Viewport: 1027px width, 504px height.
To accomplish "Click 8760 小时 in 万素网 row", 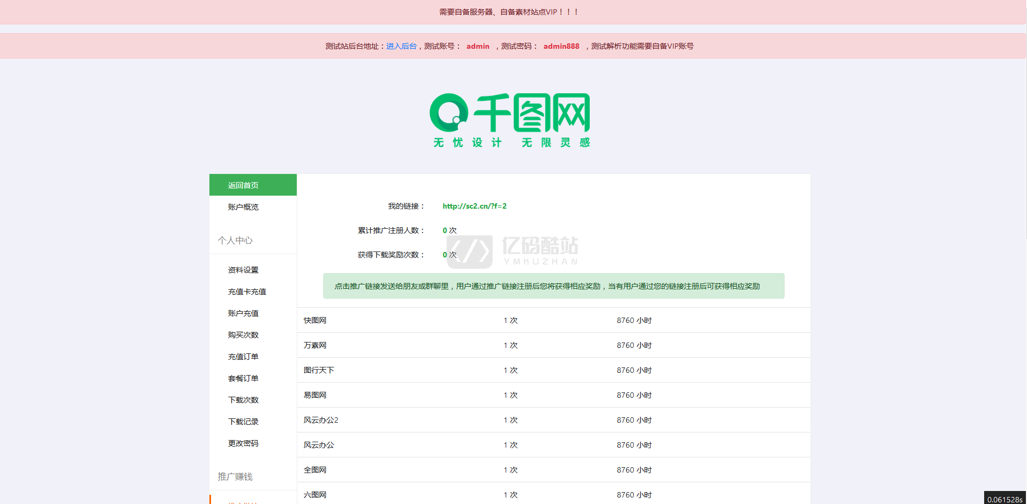I will coord(634,345).
